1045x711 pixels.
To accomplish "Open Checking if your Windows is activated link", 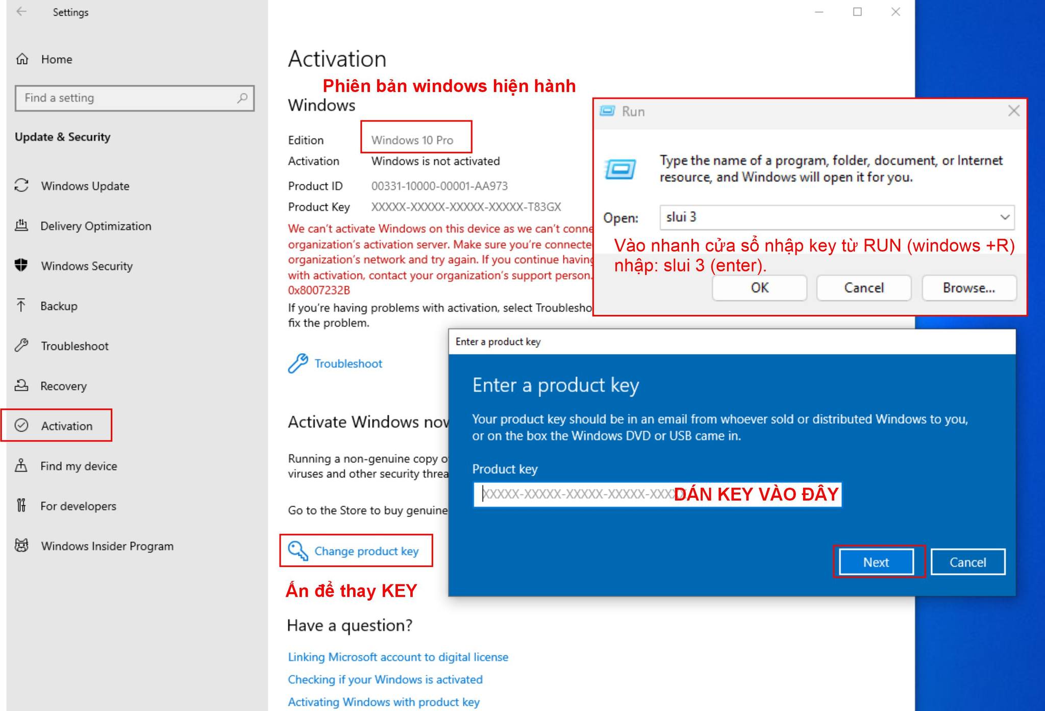I will click(x=385, y=679).
